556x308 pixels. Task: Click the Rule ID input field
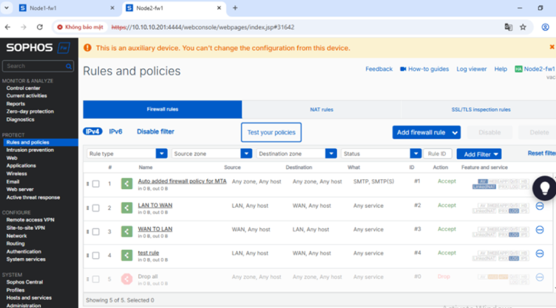[x=438, y=153]
